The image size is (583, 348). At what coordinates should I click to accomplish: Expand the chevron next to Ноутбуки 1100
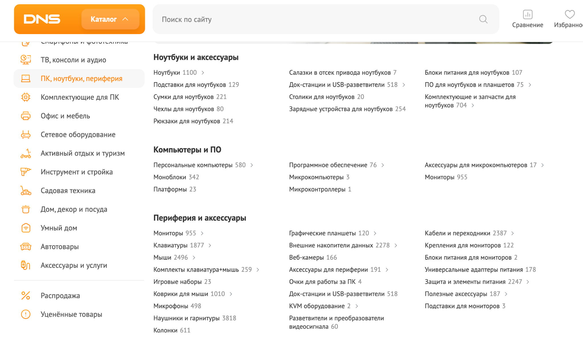click(x=203, y=73)
